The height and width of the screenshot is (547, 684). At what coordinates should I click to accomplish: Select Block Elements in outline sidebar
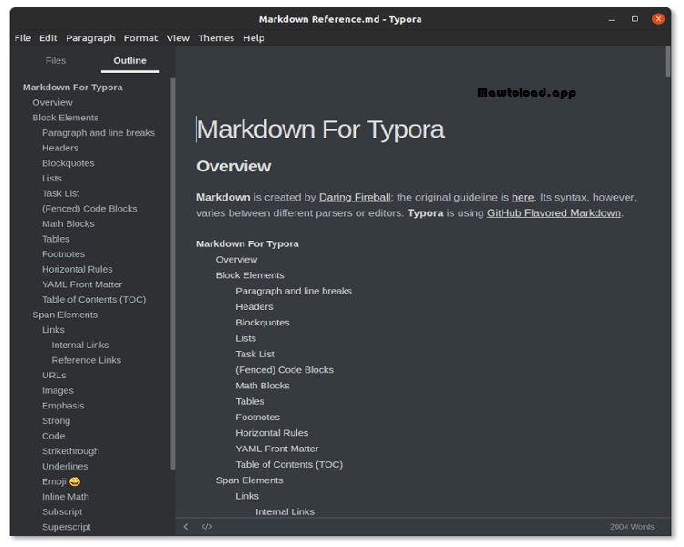(66, 118)
